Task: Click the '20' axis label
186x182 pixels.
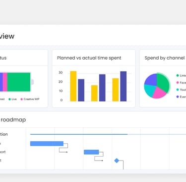Action: click(x=61, y=82)
